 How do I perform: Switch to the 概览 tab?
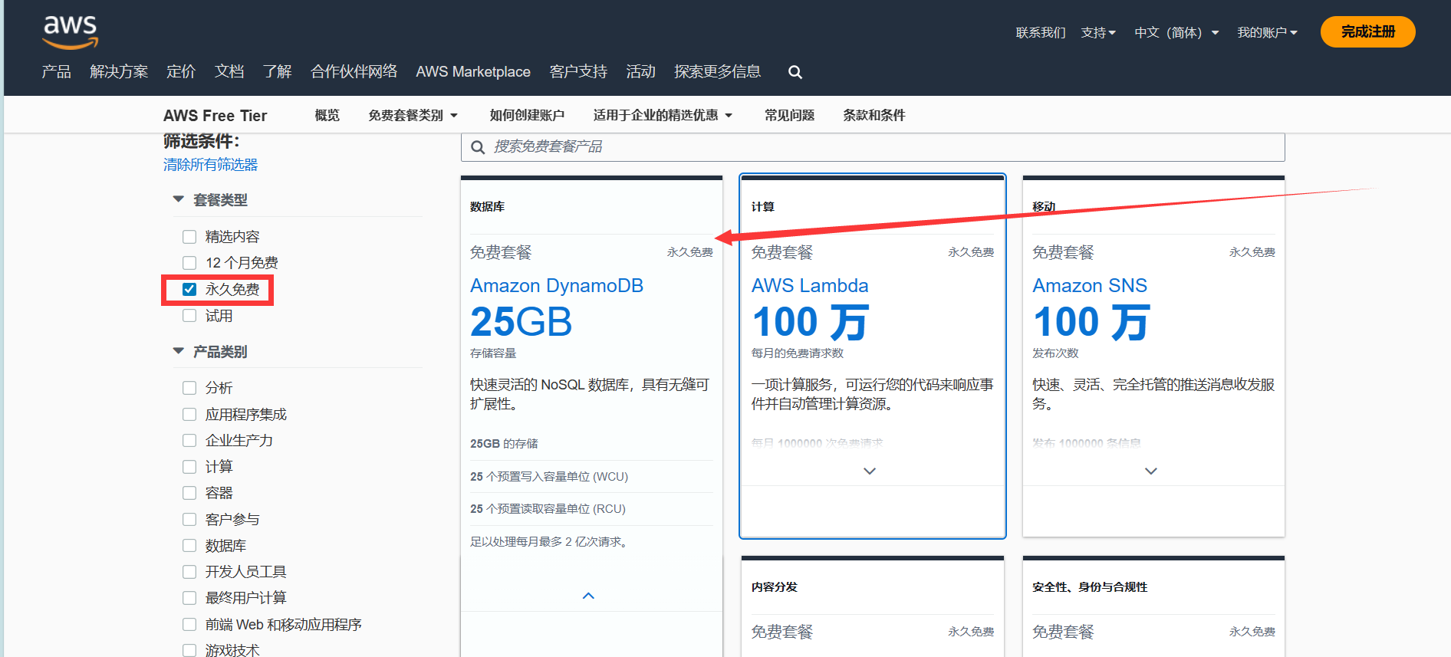tap(327, 115)
